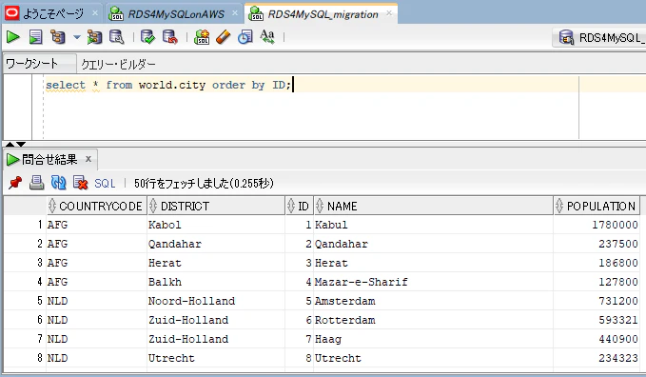
Task: Select the Herat district cell
Action: (x=216, y=263)
